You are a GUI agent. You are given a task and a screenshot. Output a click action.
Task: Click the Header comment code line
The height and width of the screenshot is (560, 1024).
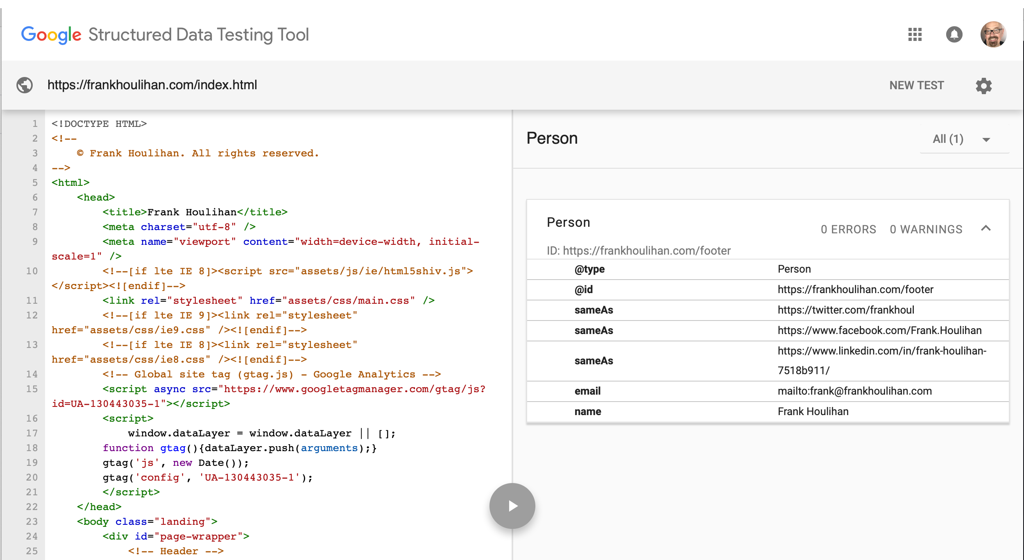pos(176,551)
